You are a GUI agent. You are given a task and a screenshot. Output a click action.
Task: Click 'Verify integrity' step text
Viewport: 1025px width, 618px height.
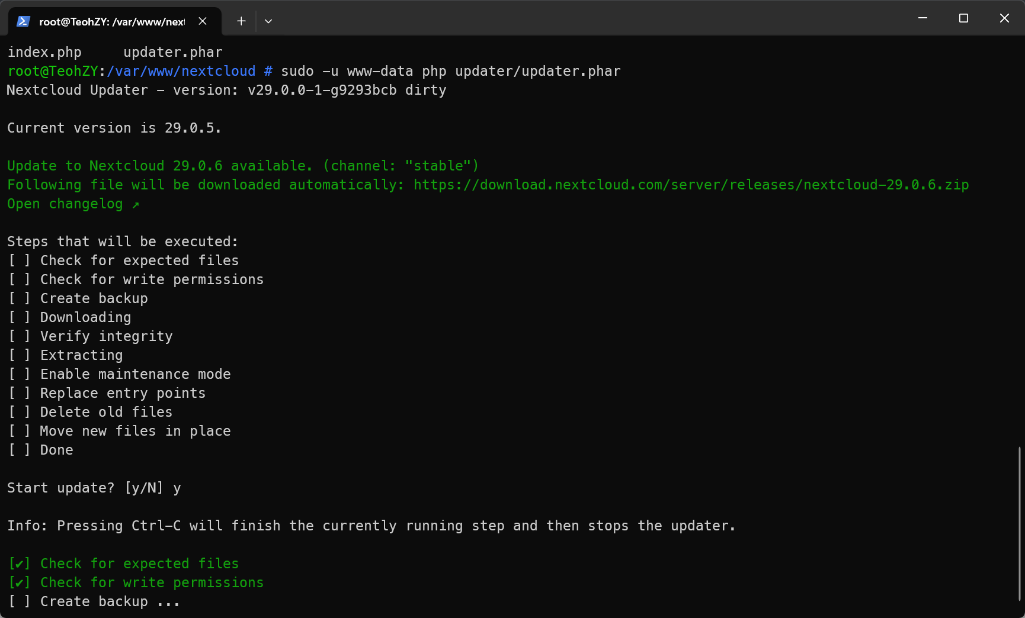107,336
